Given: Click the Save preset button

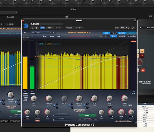Looking at the screenshot, I should pos(44,36).
